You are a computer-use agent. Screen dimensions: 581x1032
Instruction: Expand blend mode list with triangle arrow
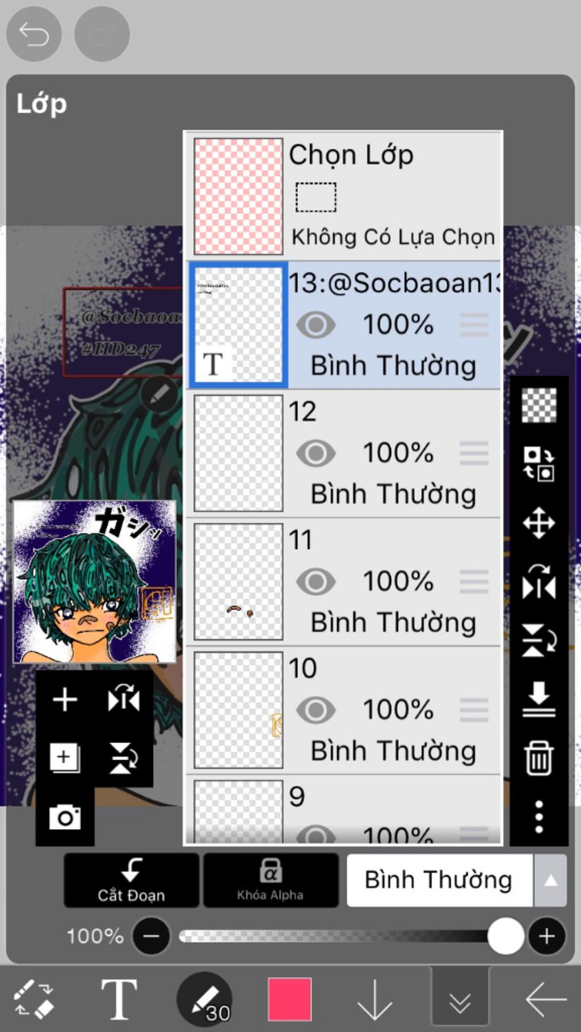pyautogui.click(x=550, y=880)
